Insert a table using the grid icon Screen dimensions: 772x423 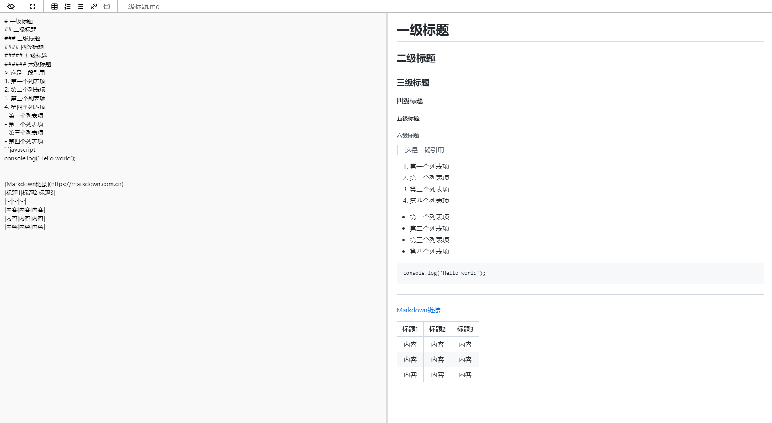click(x=54, y=7)
